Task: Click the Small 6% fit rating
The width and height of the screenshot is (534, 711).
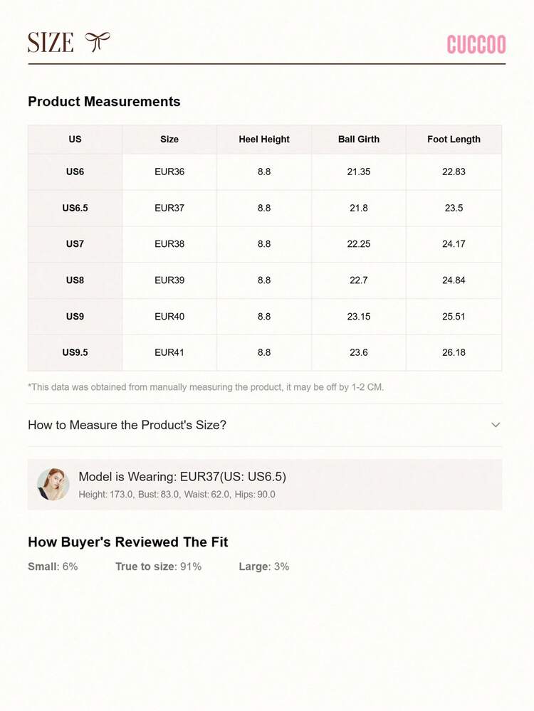Action: tap(53, 567)
